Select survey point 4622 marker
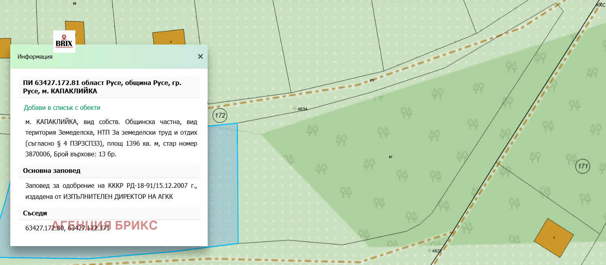This screenshot has width=606, height=265. pyautogui.click(x=429, y=250)
